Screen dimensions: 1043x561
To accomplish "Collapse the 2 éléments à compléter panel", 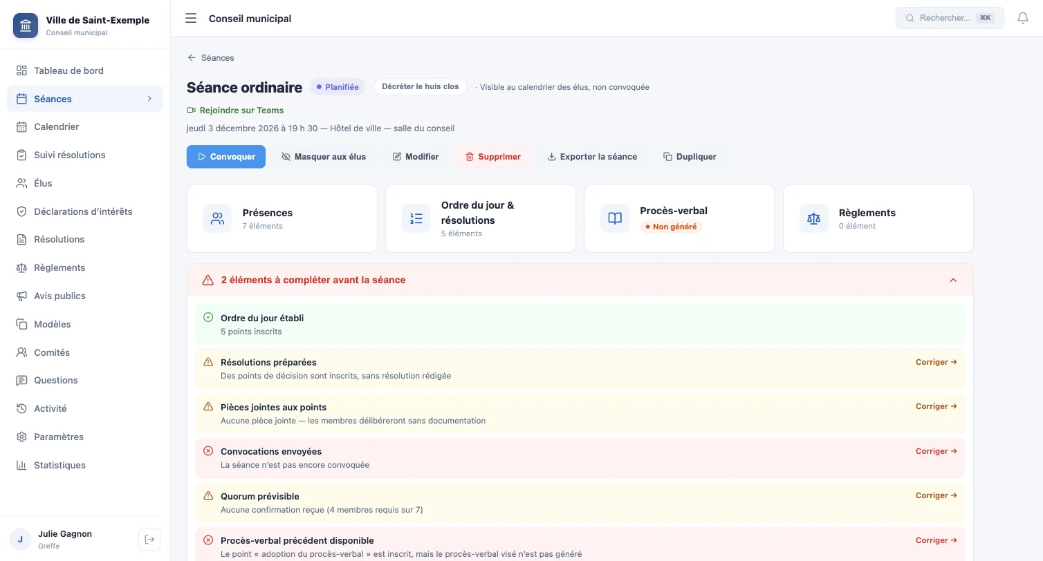I will [953, 280].
